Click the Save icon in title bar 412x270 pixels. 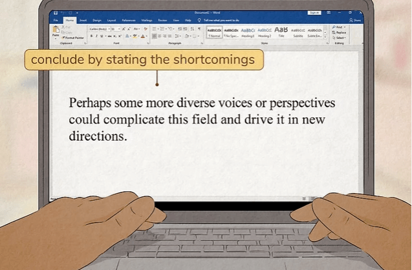56,13
